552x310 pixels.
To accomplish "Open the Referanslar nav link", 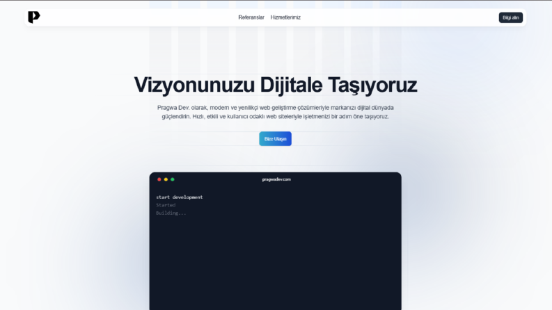I will click(x=251, y=17).
